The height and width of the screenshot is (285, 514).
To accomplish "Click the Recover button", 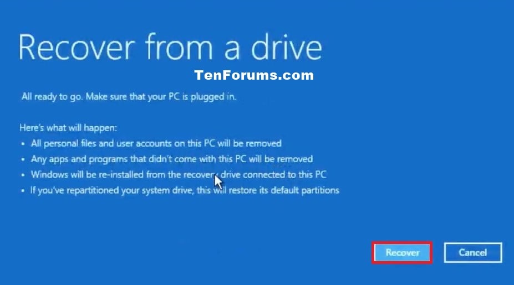I will 402,252.
